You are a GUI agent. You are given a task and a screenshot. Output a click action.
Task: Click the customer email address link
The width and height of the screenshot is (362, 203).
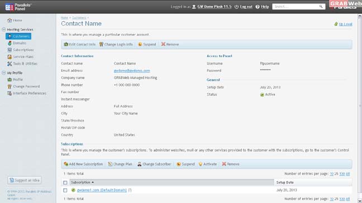(x=132, y=70)
